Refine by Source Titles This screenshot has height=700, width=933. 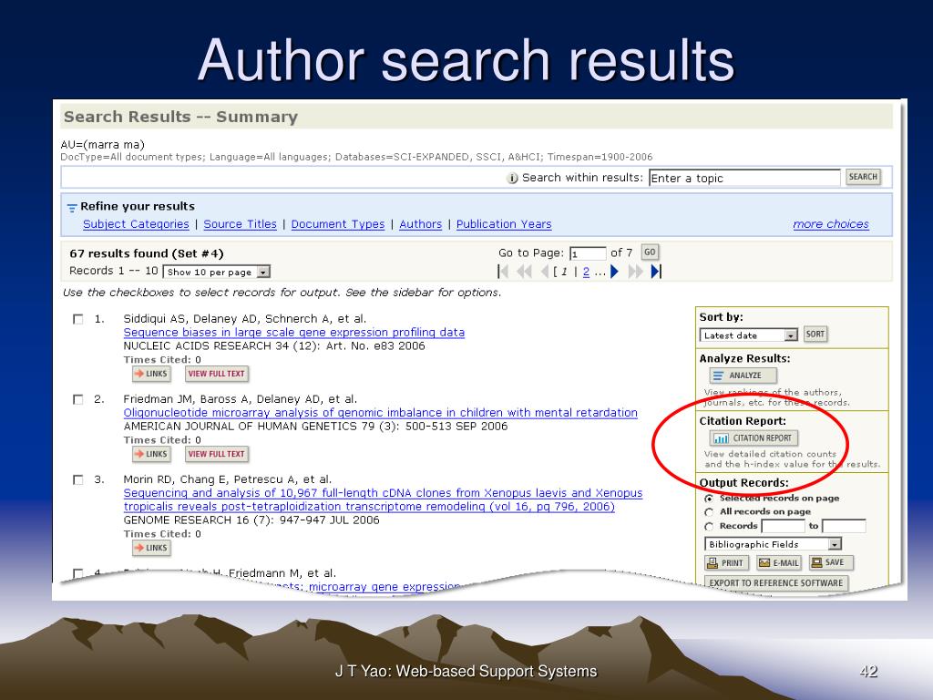pyautogui.click(x=240, y=224)
